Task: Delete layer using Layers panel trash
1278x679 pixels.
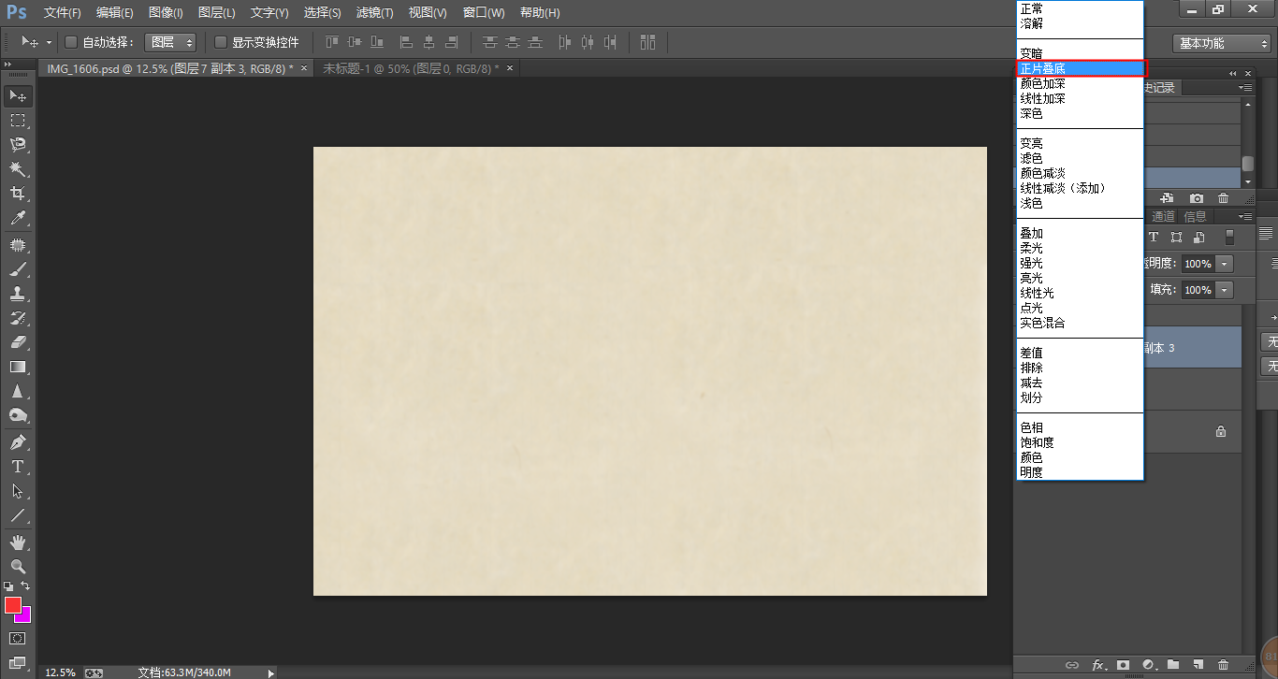Action: (x=1223, y=665)
